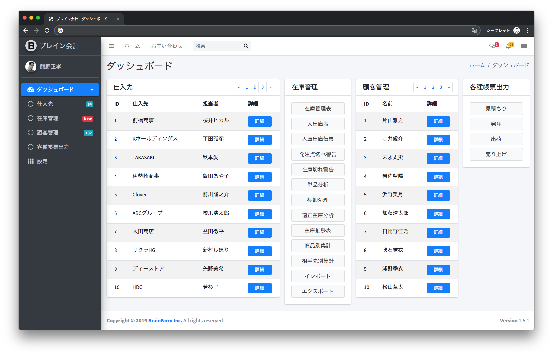
Task: Open 詳細 for customer 片山雅之
Action: point(438,121)
